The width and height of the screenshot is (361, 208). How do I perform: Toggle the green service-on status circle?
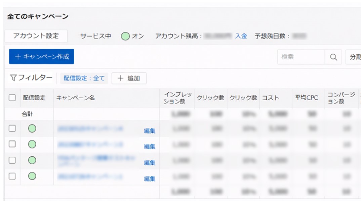125,36
